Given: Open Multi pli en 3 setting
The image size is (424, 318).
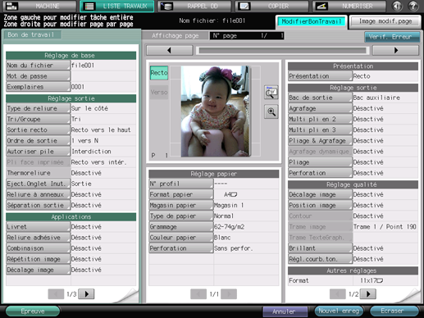Looking at the screenshot, I should 320,130.
